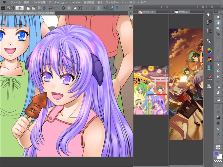The image size is (223, 167).
Task: Collapse Navigator dock double chevron
Action: click(x=167, y=7)
